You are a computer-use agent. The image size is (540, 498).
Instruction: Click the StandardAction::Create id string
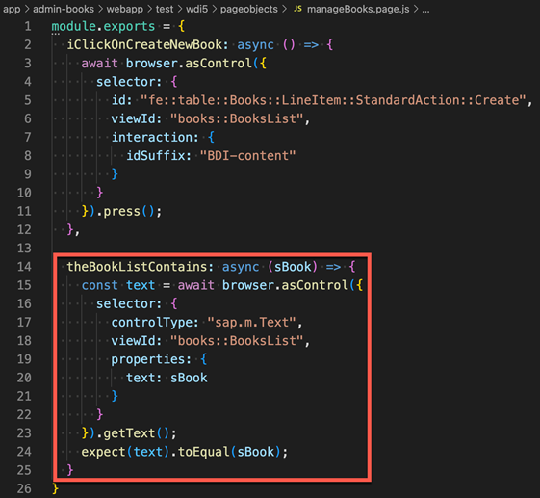click(334, 100)
